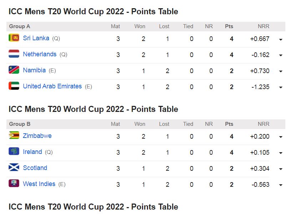Expand the Sri Lanka row details arrow
Screen dimensions: 290x216
tap(281, 39)
